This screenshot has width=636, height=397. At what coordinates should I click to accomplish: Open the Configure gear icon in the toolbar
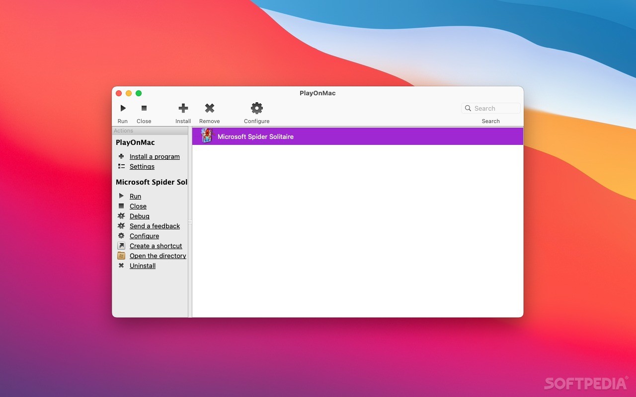click(x=256, y=108)
